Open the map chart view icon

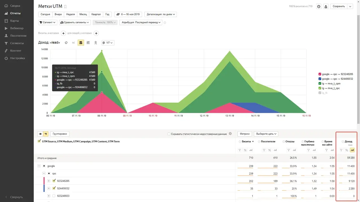96,43
